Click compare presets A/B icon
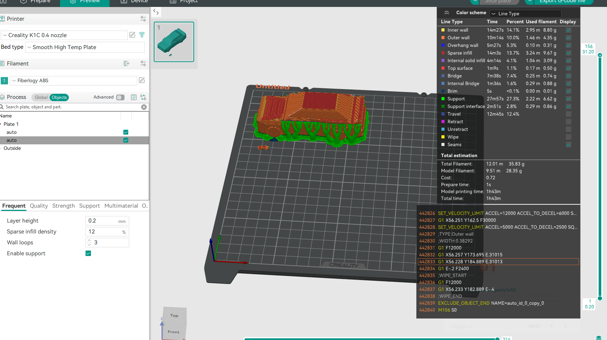 (x=143, y=97)
